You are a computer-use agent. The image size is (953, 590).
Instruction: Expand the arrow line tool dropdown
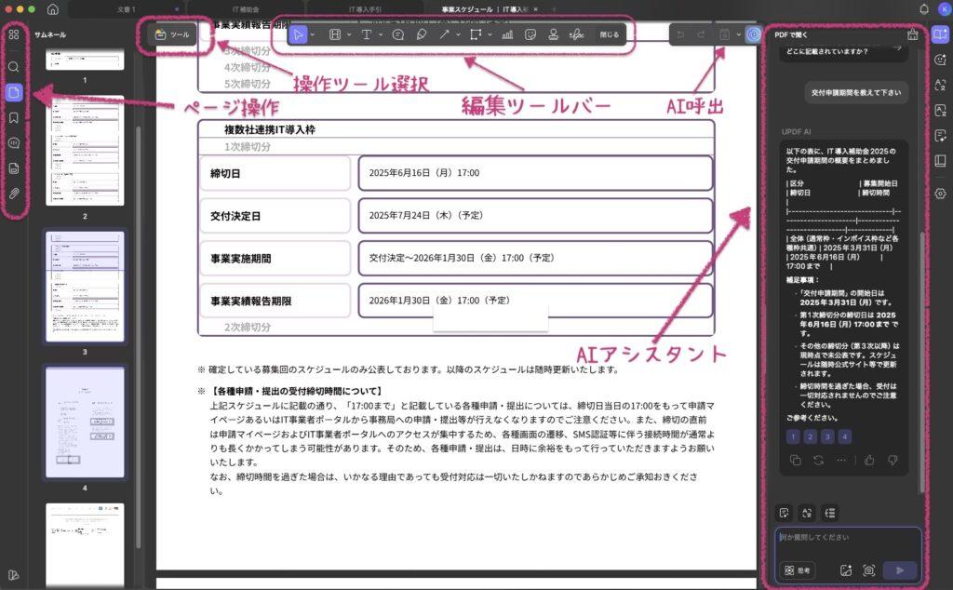click(x=458, y=34)
